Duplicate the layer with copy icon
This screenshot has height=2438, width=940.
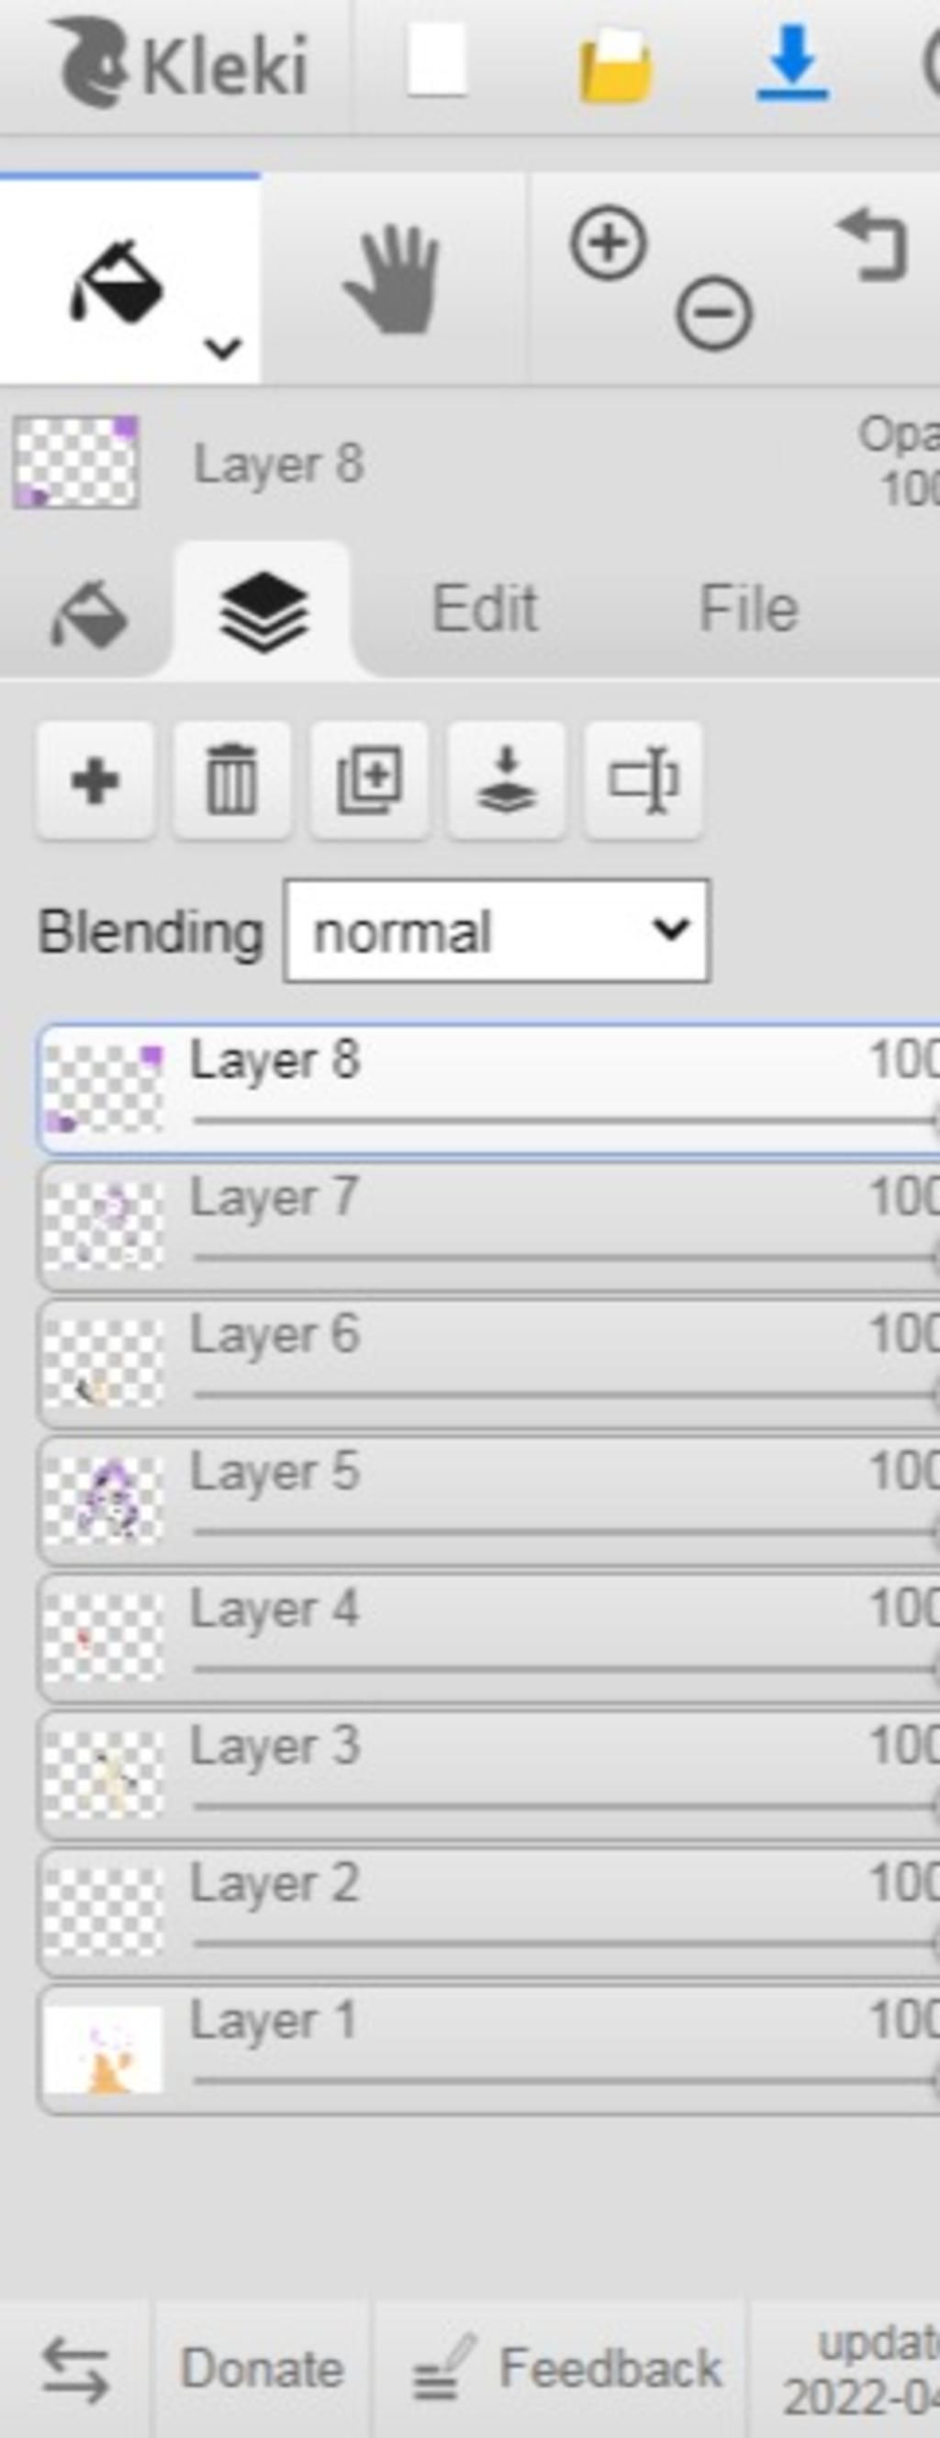369,781
